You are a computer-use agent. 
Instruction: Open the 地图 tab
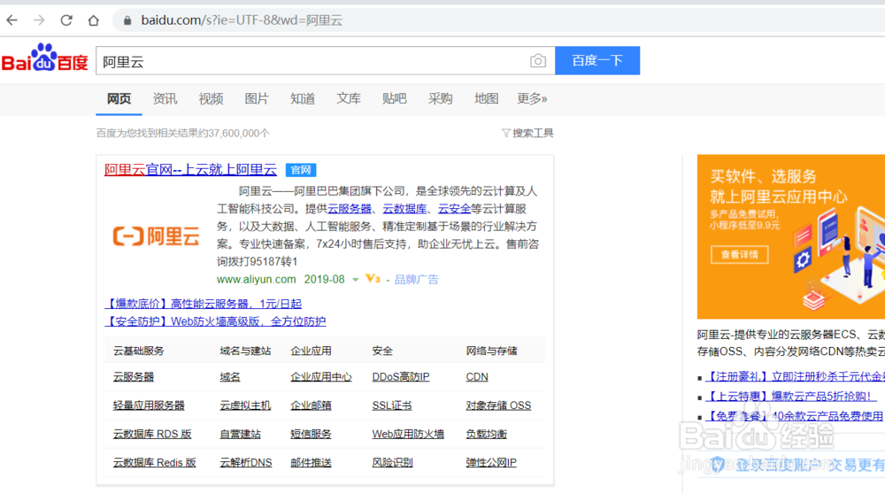(487, 99)
